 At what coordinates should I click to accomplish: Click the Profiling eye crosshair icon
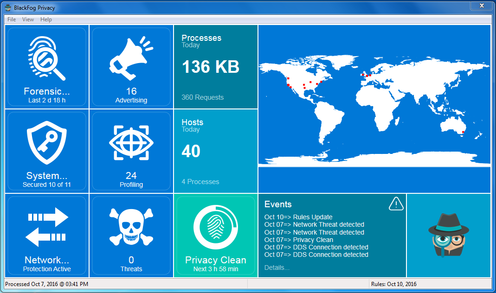pos(131,142)
